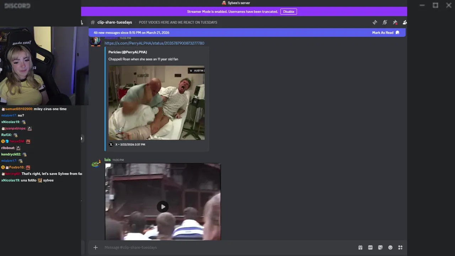Click chat user Raf3X

pyautogui.click(x=6, y=135)
